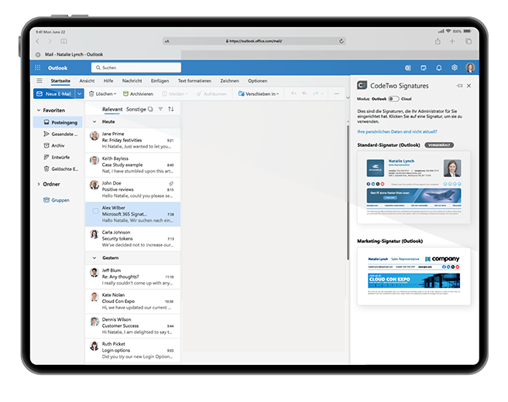
Task: Tap the Safari share icon
Action: tap(438, 41)
